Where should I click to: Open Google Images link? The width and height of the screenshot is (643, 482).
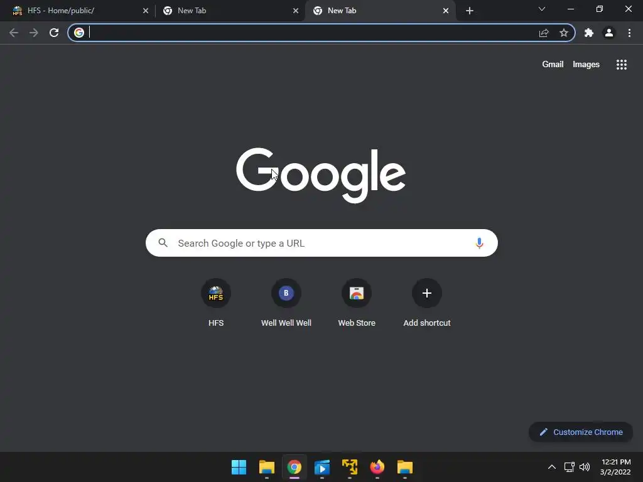pyautogui.click(x=586, y=65)
